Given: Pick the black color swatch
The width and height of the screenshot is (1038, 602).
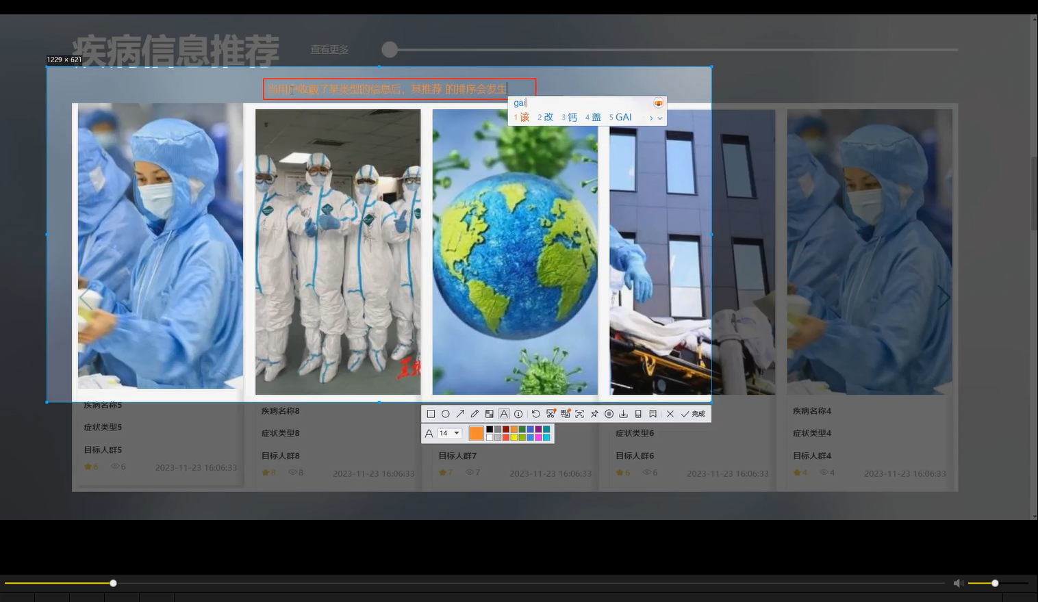Looking at the screenshot, I should point(490,430).
